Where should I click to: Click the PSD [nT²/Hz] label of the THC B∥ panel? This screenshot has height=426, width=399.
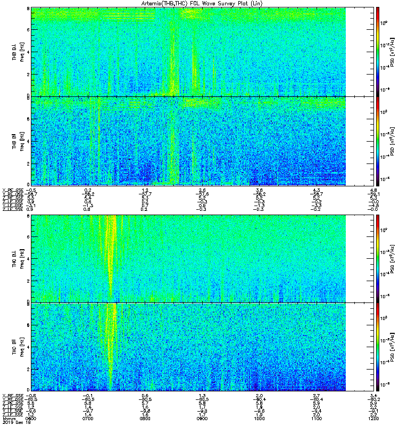pos(393,347)
